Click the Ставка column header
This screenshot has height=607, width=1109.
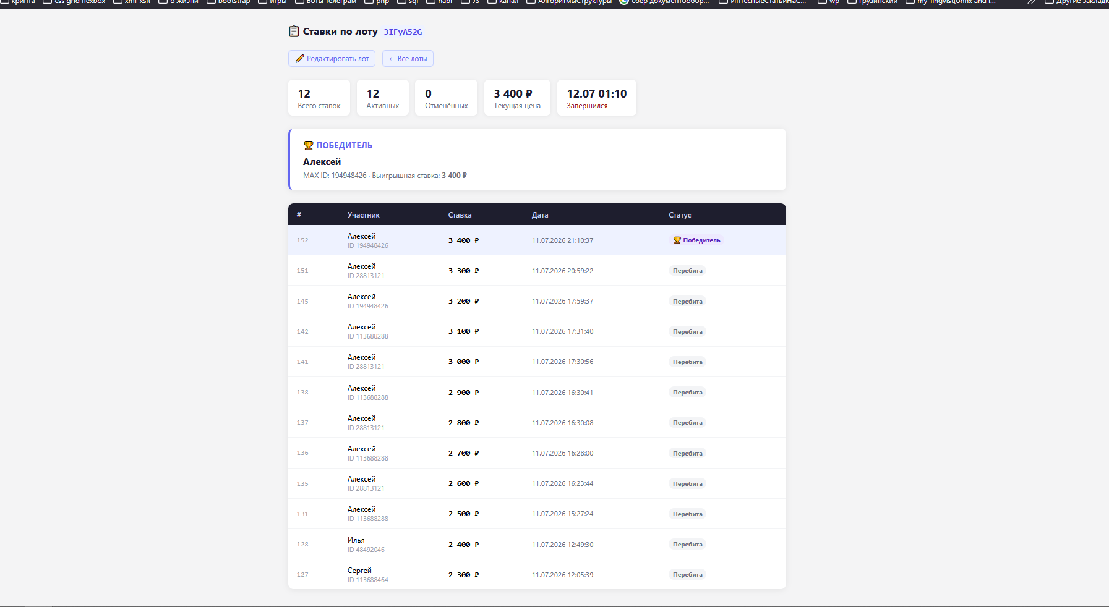coord(460,215)
